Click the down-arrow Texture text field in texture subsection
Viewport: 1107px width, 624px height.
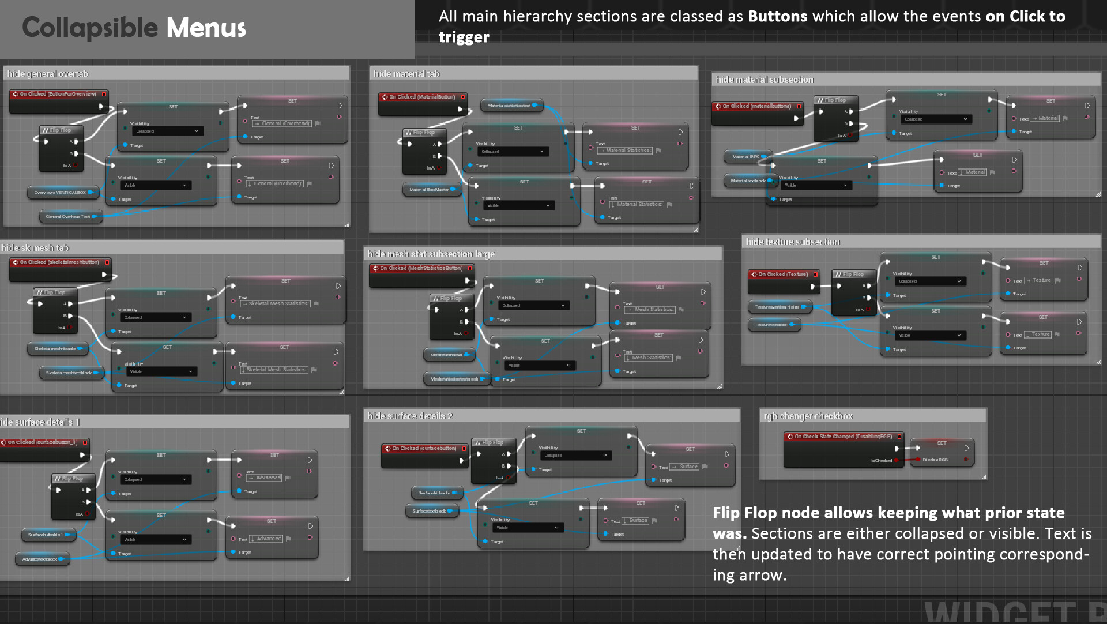1038,334
